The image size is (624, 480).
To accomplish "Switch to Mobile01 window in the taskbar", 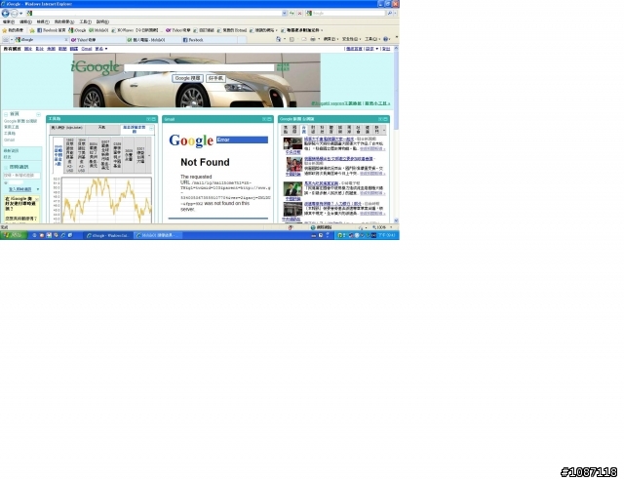I will pyautogui.click(x=158, y=235).
